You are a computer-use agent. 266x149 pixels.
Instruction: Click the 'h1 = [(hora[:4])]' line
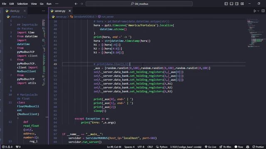coord(107,45)
